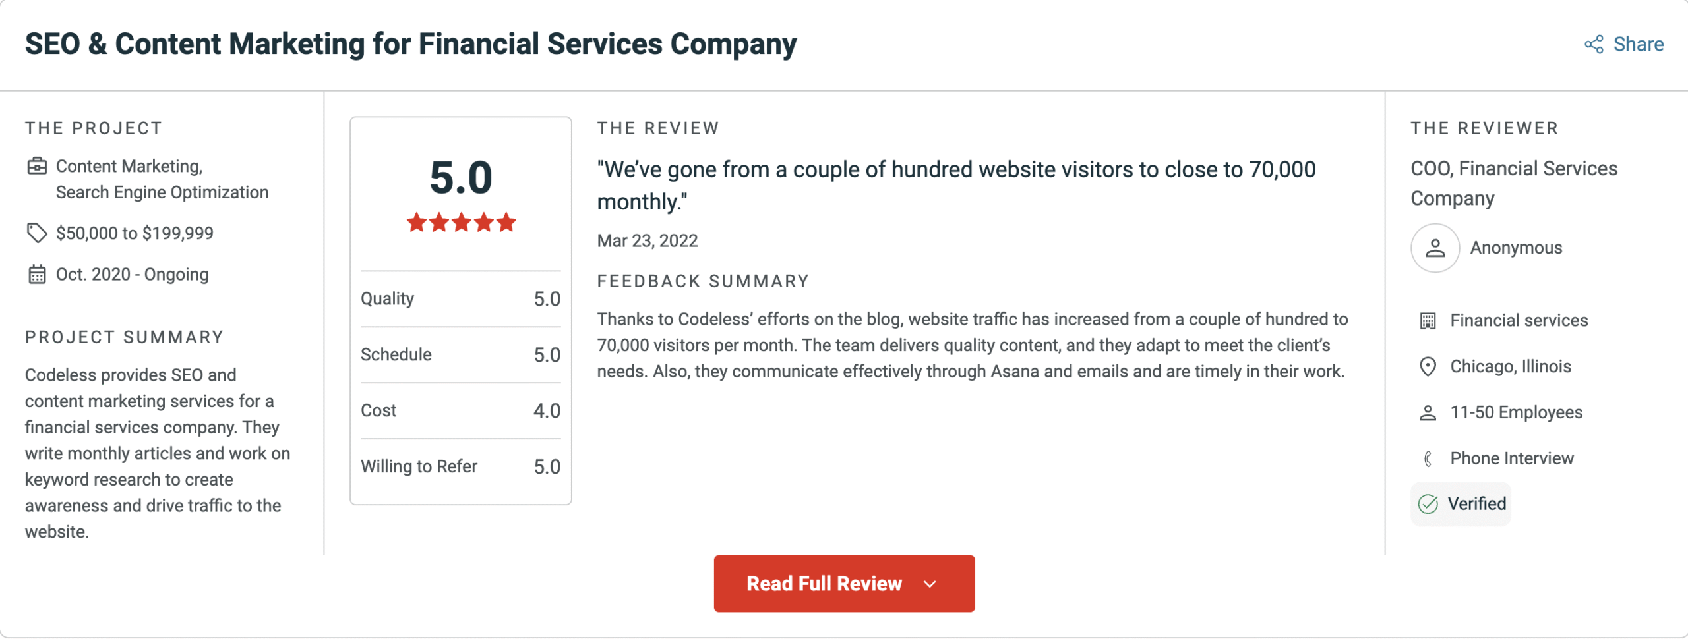Select the 5.0 overall rating score
The width and height of the screenshot is (1688, 639).
(461, 178)
